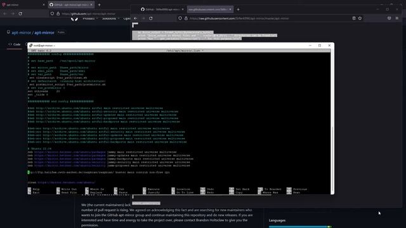Click the github.com address bar URL

pos(89,14)
